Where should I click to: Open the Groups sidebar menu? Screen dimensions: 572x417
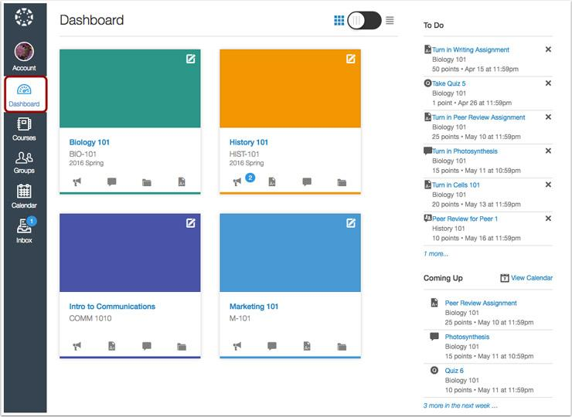24,163
